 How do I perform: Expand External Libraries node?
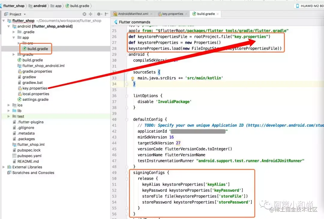(4, 167)
